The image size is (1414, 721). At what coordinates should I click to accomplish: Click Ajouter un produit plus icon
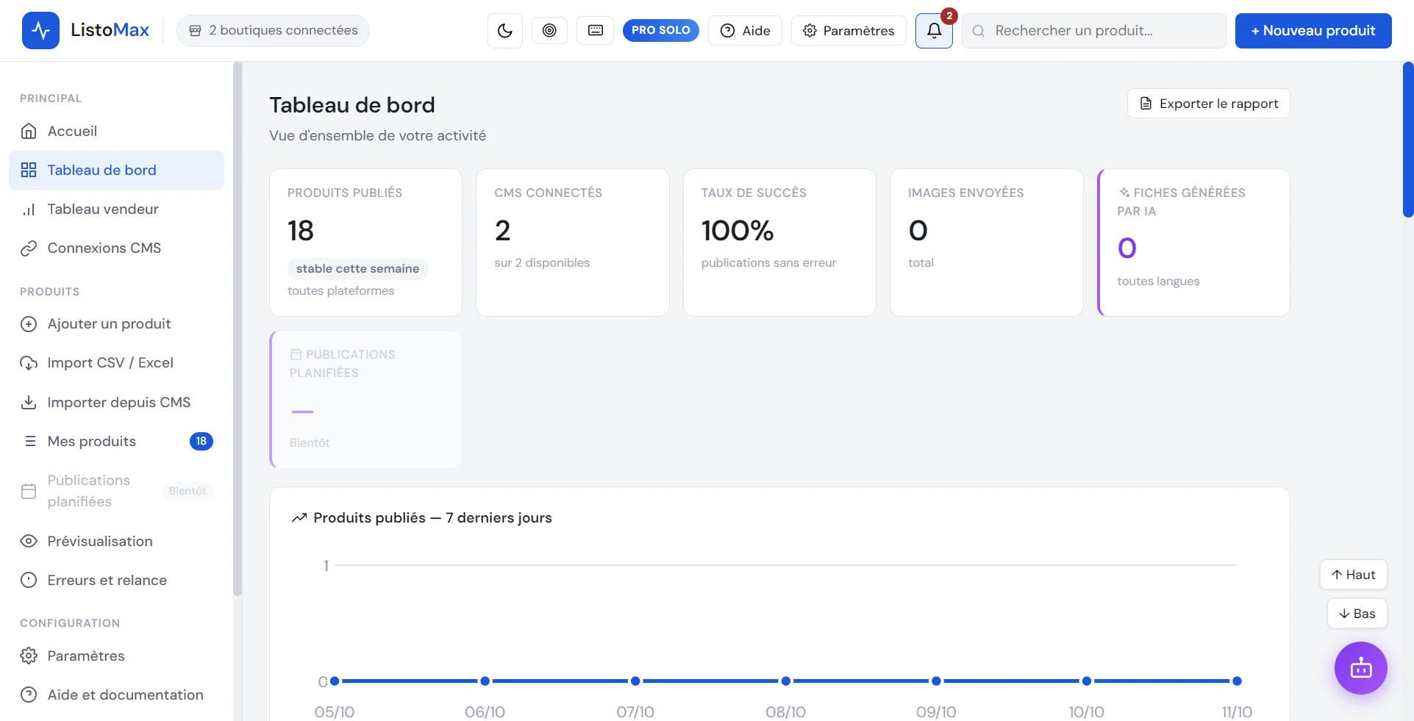tap(29, 324)
